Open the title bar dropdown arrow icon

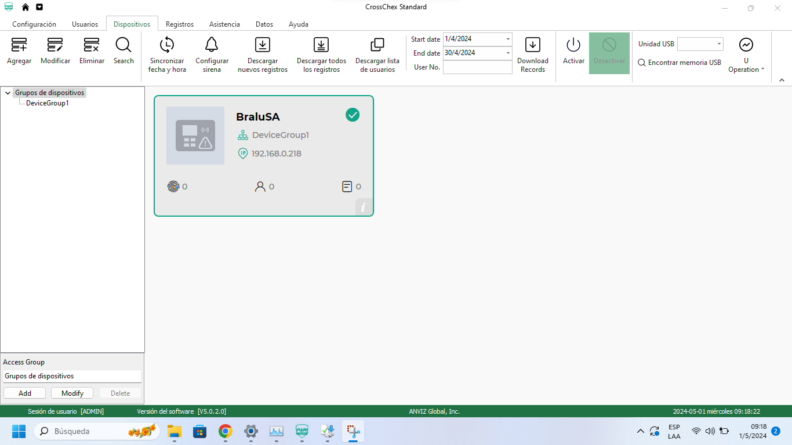(x=39, y=7)
